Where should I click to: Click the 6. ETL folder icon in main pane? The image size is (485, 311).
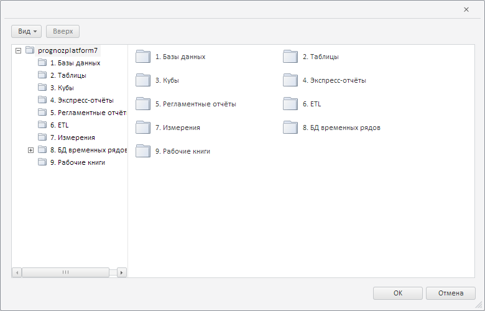pyautogui.click(x=290, y=104)
